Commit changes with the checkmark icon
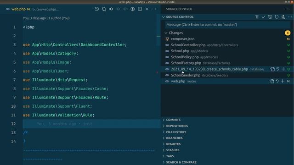 point(263,17)
